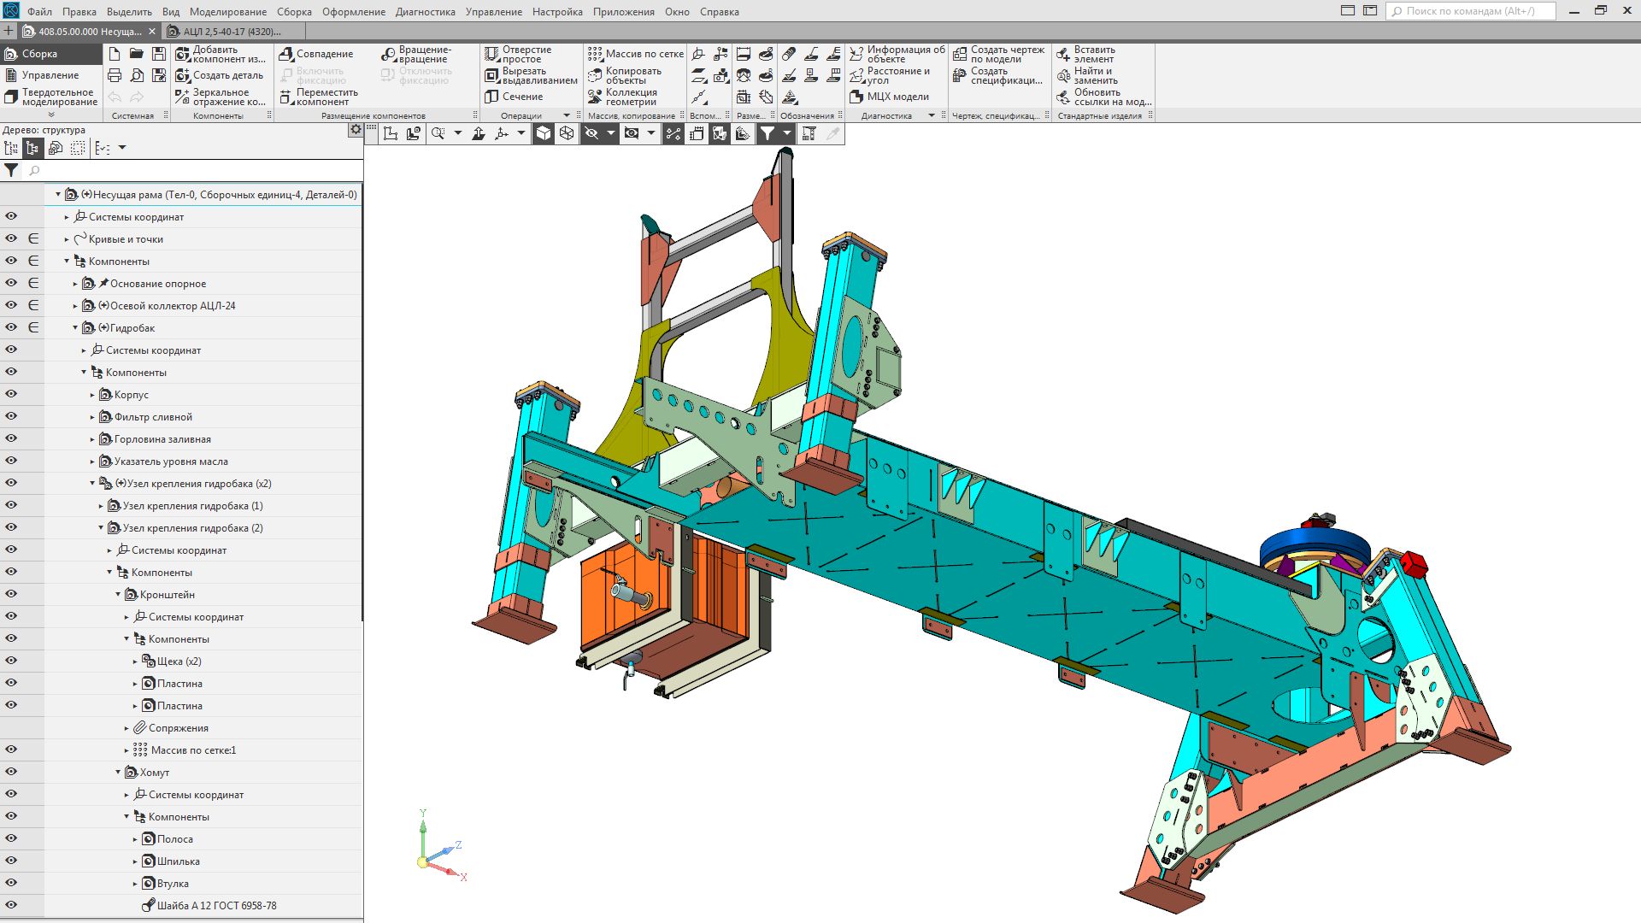The width and height of the screenshot is (1641, 923).
Task: Click the Mass properties (МЦХ модели) icon
Action: (x=856, y=97)
